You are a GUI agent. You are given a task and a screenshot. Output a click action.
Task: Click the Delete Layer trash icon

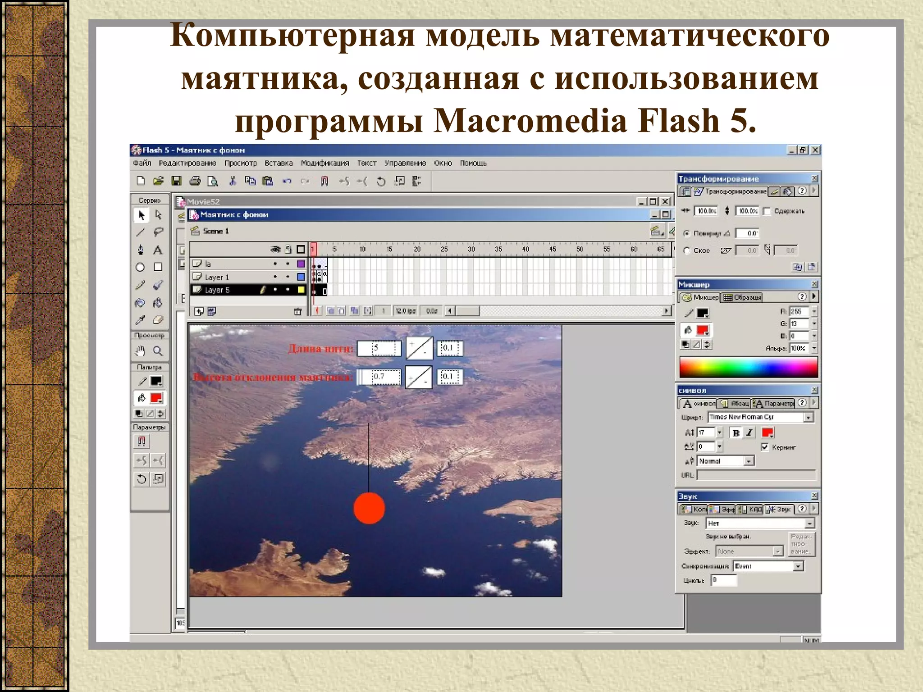(297, 311)
